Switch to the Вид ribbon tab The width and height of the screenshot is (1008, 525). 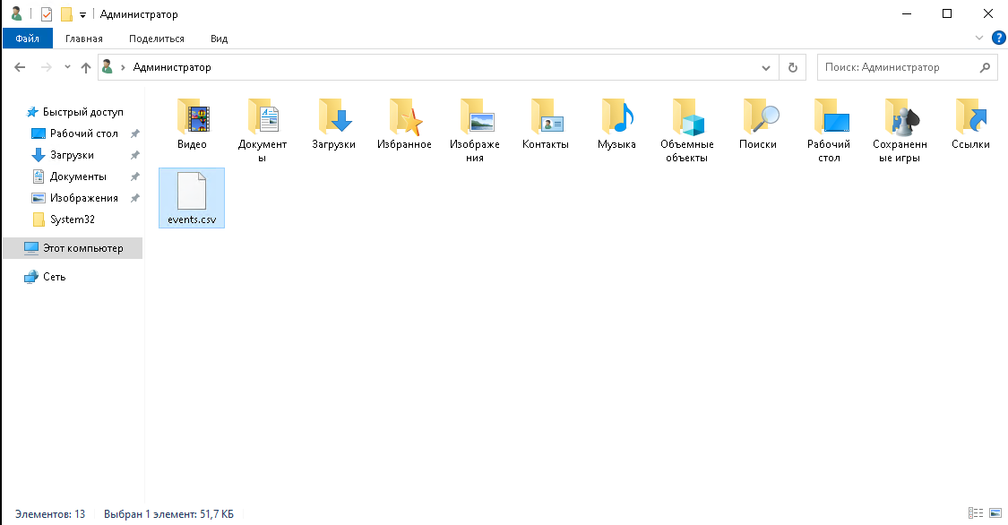tap(219, 39)
